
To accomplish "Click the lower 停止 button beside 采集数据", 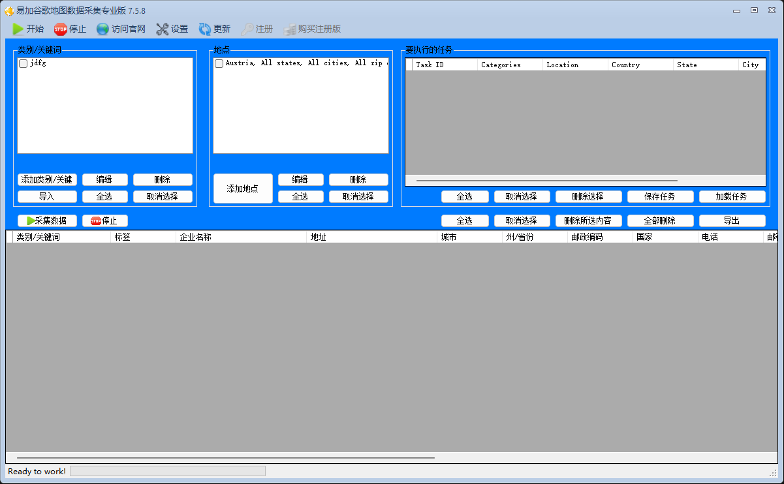I will (105, 220).
